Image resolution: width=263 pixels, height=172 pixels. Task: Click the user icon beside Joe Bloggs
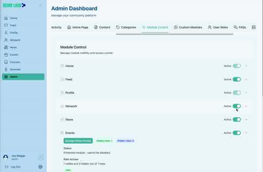point(41,157)
